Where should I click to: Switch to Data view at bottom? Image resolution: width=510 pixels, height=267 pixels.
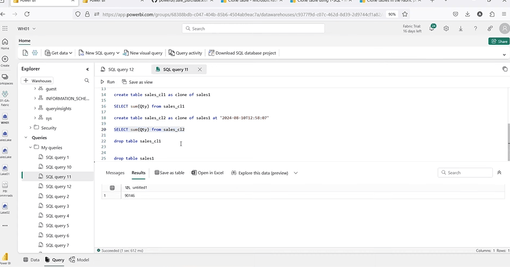click(32, 260)
